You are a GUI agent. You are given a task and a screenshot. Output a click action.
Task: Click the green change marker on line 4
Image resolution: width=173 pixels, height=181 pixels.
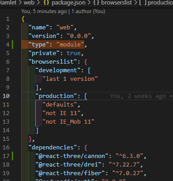point(13,45)
